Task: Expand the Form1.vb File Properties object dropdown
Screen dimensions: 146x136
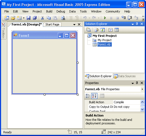Action: pos(142,89)
